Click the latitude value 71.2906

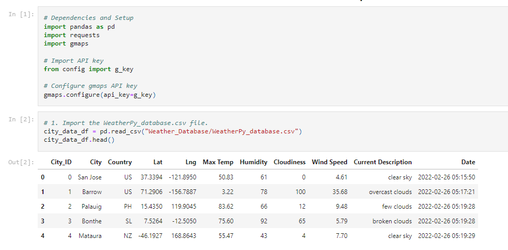152,192
